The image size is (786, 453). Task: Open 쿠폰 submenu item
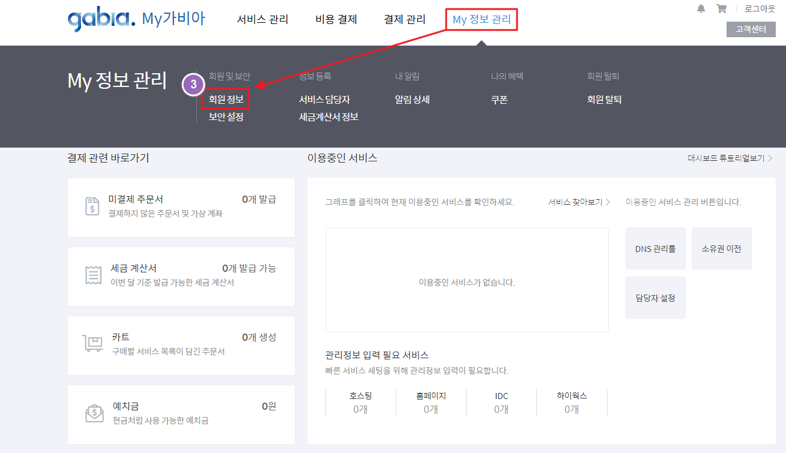coord(500,100)
